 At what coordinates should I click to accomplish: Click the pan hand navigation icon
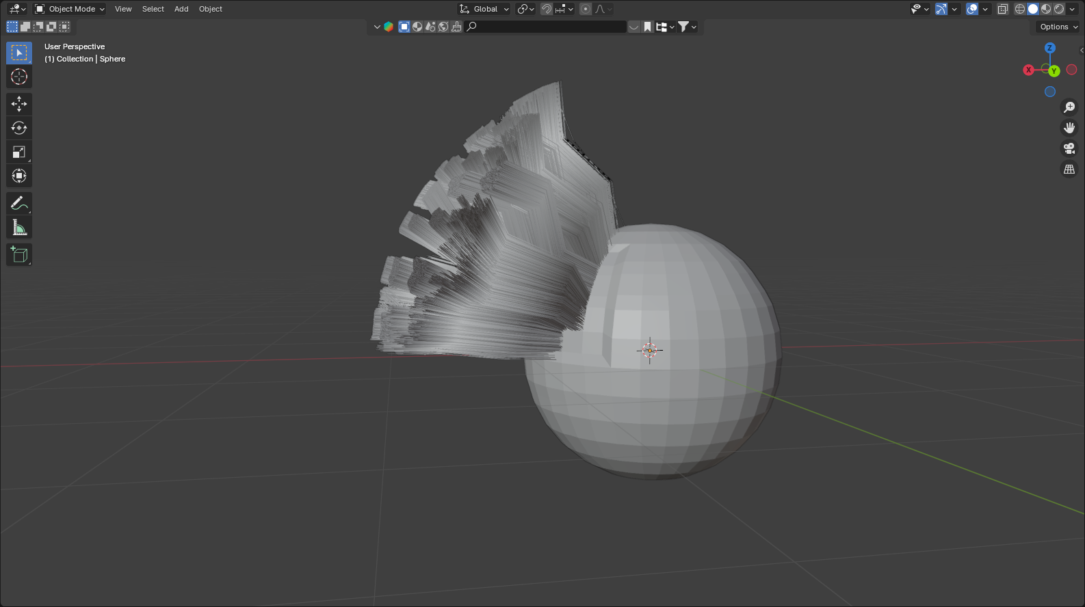pos(1069,128)
